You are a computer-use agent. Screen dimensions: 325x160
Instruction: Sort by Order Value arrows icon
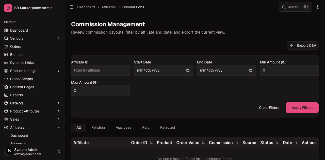[203, 143]
